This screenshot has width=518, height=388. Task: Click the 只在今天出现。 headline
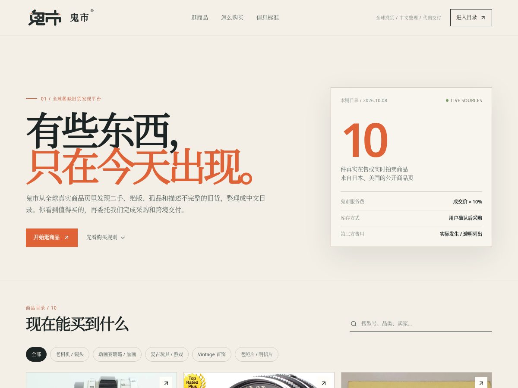140,167
